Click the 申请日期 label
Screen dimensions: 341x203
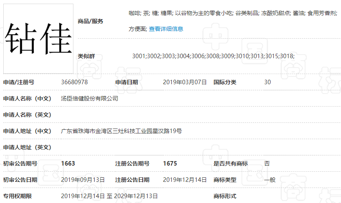[x=126, y=82]
